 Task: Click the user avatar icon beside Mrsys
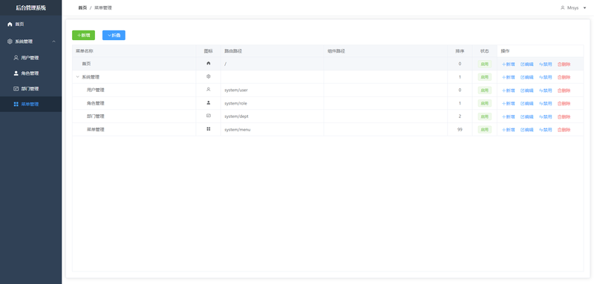(x=563, y=7)
